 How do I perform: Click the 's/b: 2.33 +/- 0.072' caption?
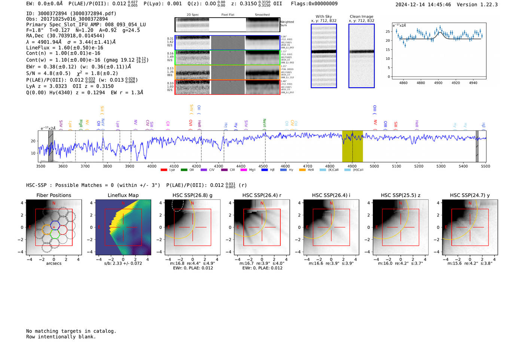coord(123,263)
